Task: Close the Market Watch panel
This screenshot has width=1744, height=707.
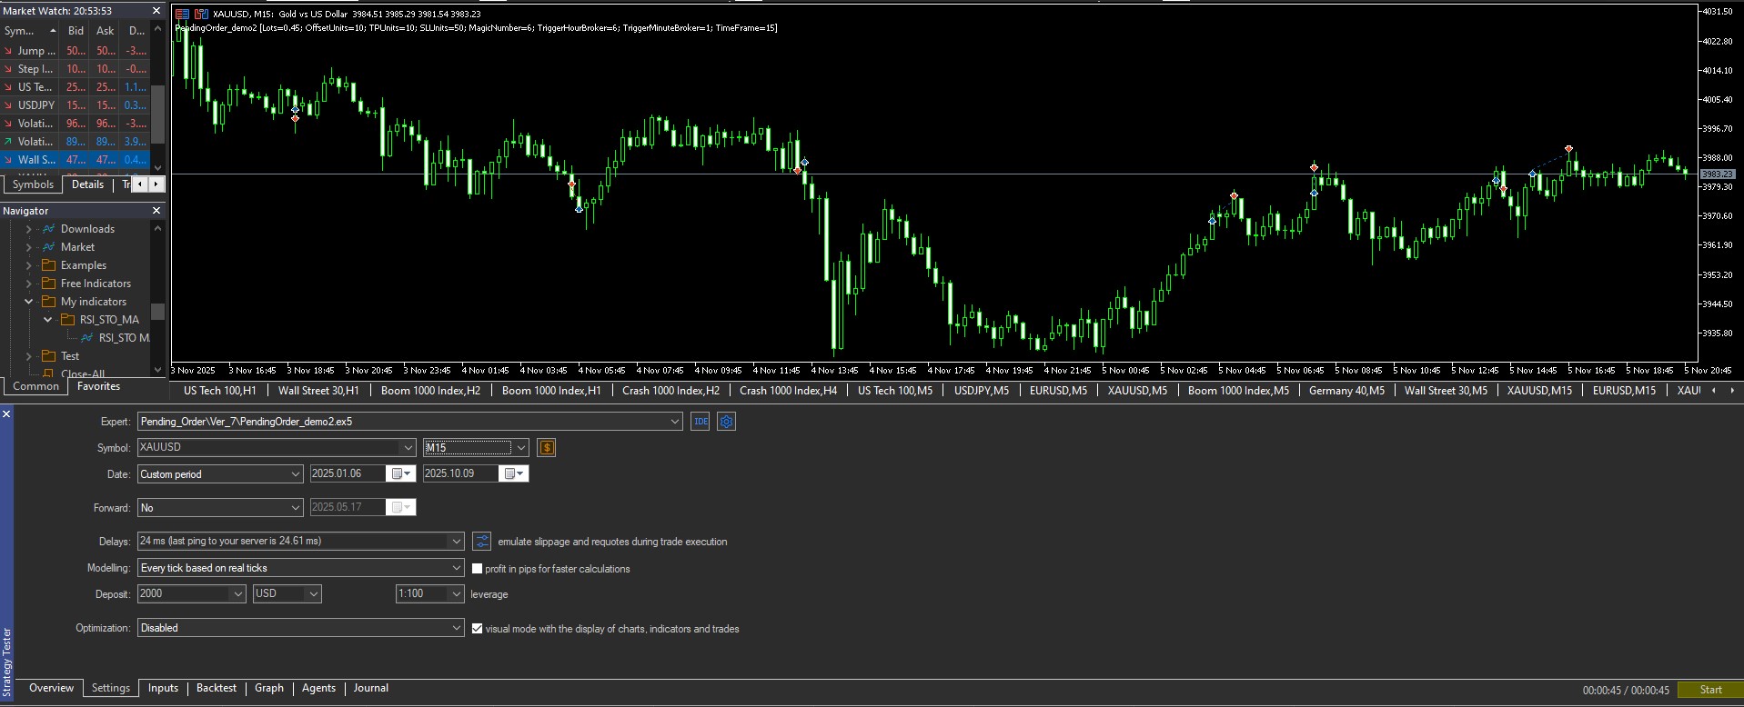Action: (x=156, y=11)
